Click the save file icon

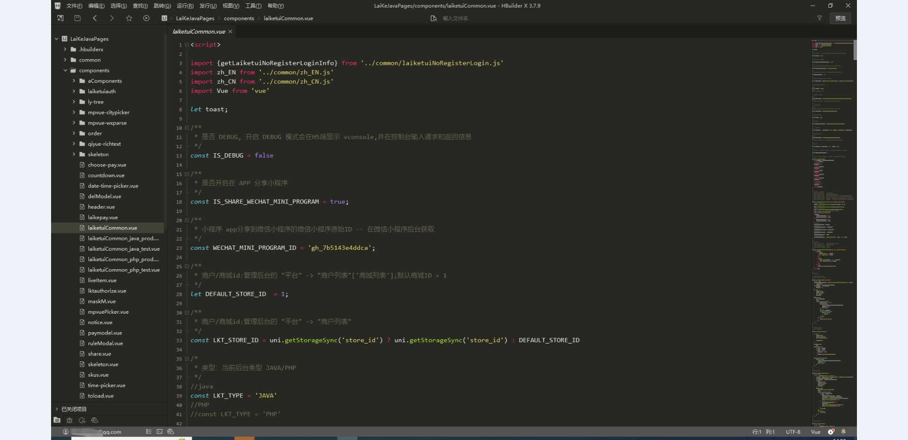[78, 18]
